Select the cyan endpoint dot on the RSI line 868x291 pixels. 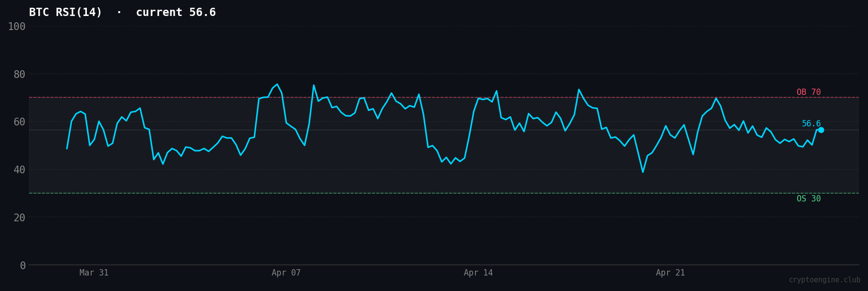click(821, 130)
